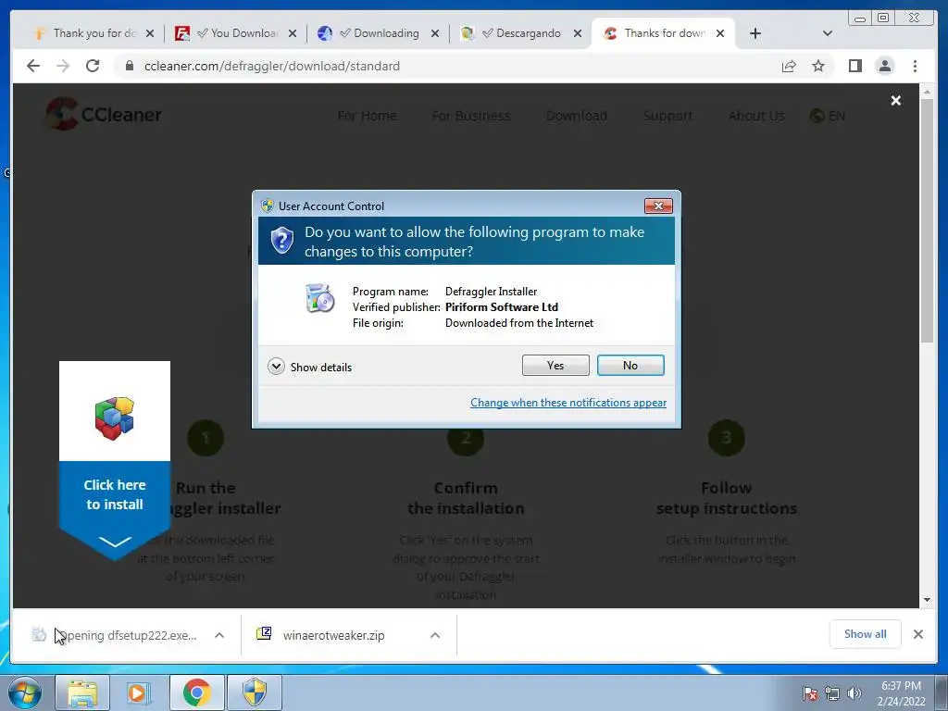Toggle Chrome side panel
The height and width of the screenshot is (711, 948).
pos(854,66)
